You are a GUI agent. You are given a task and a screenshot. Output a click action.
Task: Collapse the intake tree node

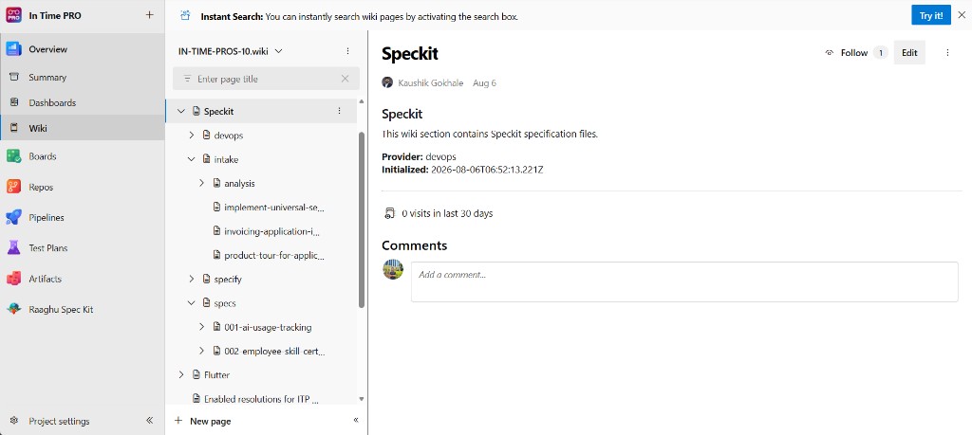[192, 159]
